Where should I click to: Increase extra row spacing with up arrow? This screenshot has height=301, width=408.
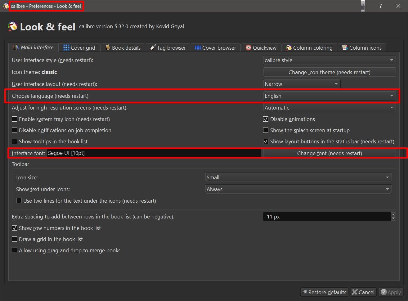point(393,214)
